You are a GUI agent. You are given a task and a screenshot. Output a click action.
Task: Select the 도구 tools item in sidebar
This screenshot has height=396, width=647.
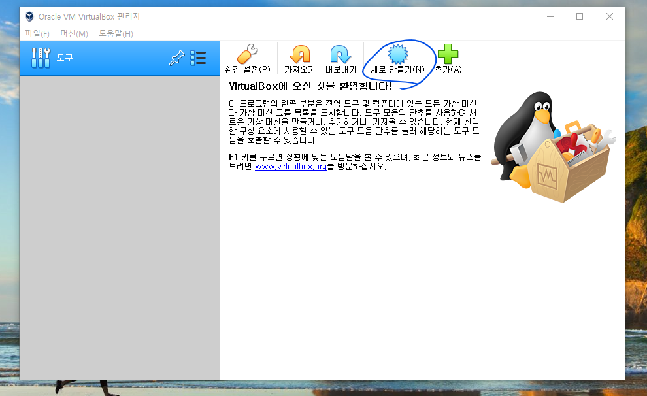120,58
